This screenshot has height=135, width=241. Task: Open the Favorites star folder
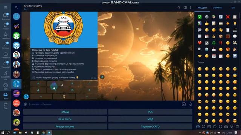point(6,36)
